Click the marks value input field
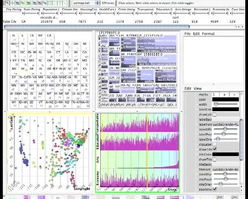The width and height of the screenshot is (248, 199). [215, 95]
